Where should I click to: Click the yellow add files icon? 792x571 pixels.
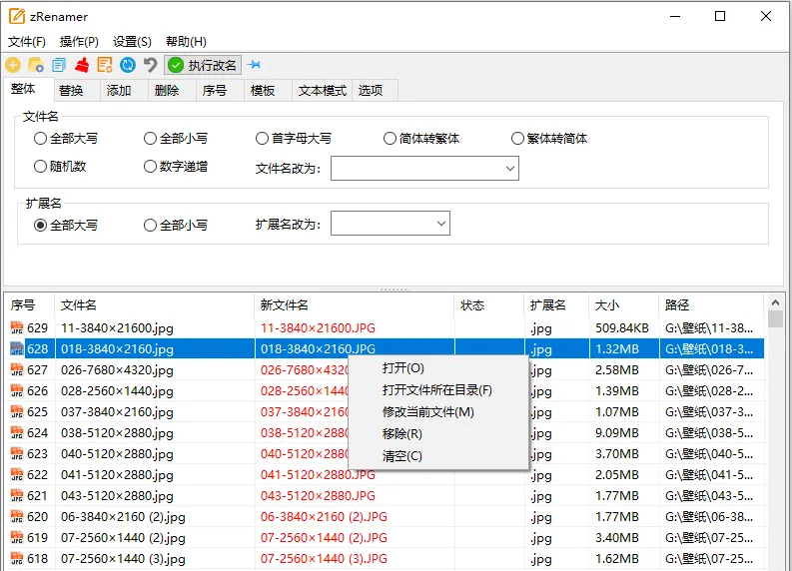[13, 65]
